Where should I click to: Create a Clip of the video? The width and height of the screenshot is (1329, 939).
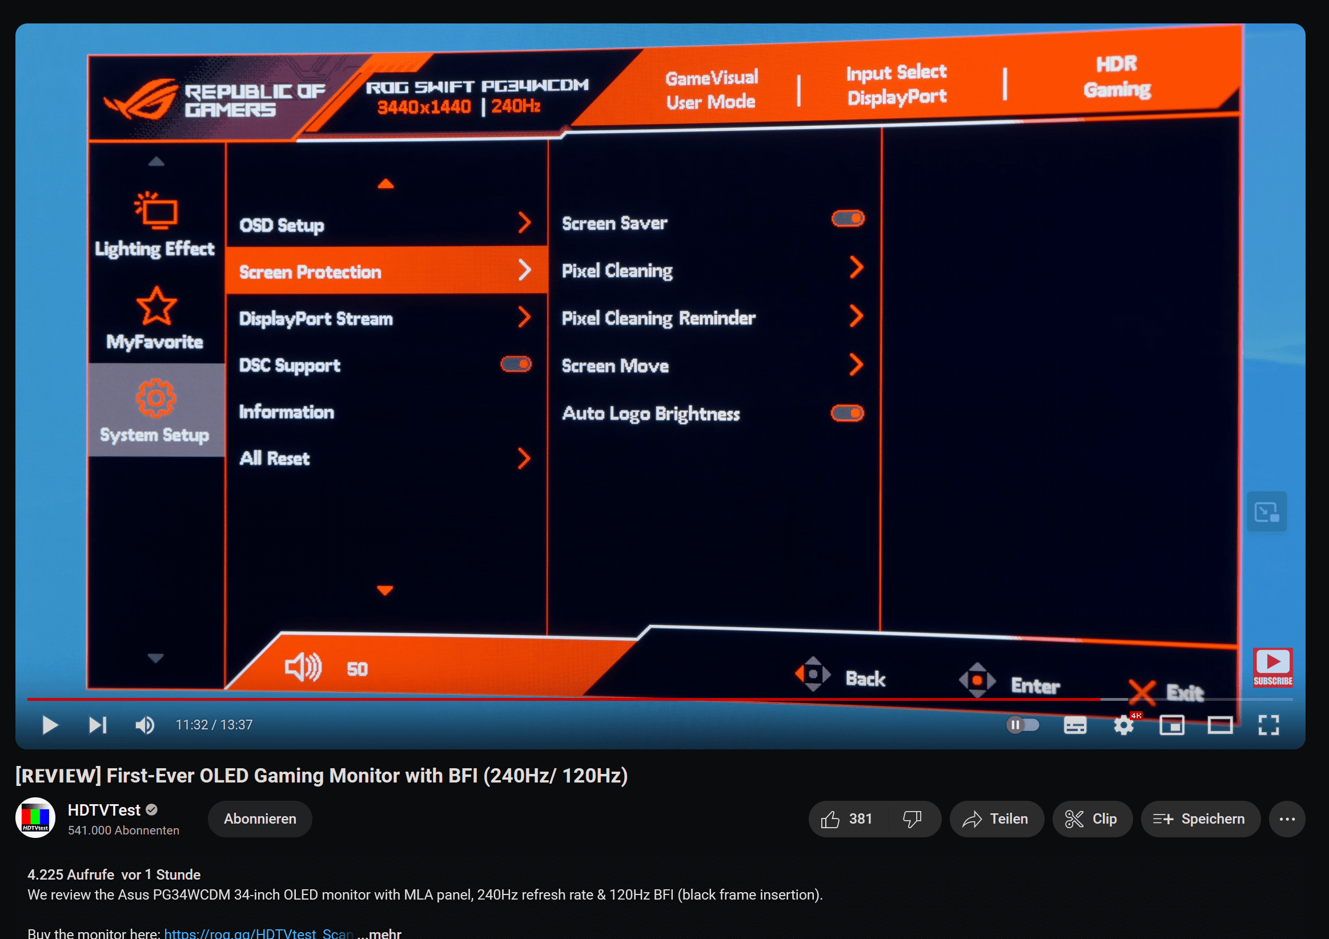coord(1091,818)
